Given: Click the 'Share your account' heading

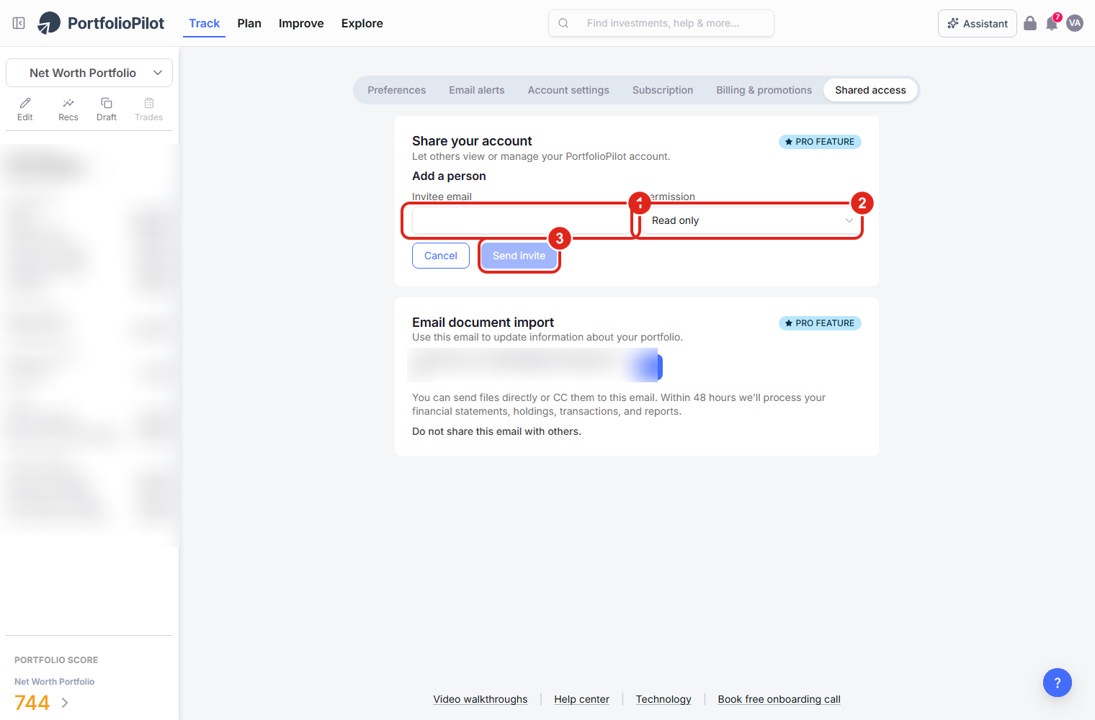Looking at the screenshot, I should [472, 141].
